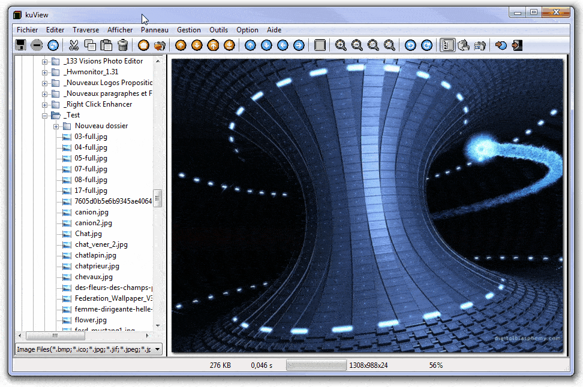Click the orange folder icon beside the home icon
Viewport: 583px width, 387px height.
(160, 46)
